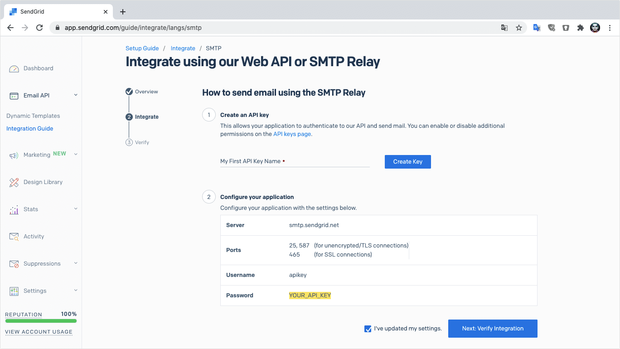Click the Overview step label

point(146,92)
